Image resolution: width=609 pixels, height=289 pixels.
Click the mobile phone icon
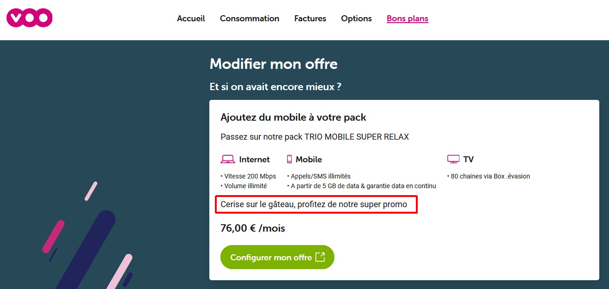(x=289, y=160)
